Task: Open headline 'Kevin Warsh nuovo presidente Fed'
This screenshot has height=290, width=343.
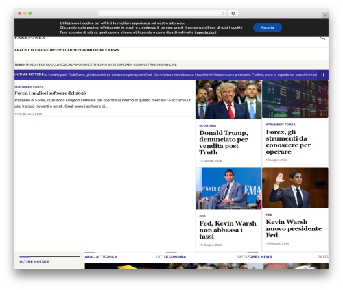Action: (294, 228)
